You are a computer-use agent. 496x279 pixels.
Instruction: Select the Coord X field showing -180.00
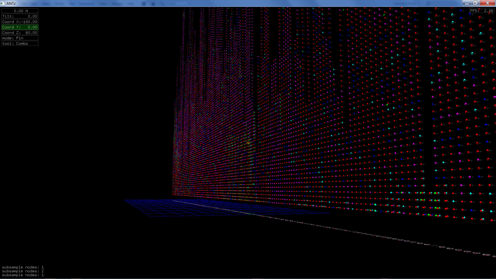pyautogui.click(x=20, y=22)
